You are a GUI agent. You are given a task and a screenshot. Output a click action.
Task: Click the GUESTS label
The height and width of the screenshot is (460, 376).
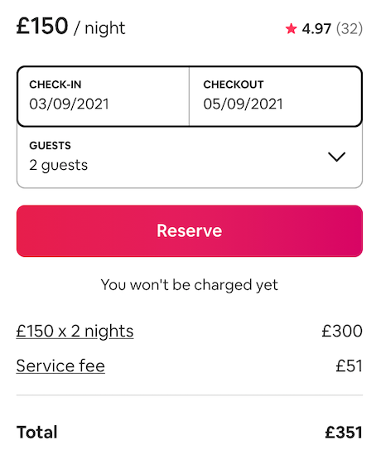(51, 146)
